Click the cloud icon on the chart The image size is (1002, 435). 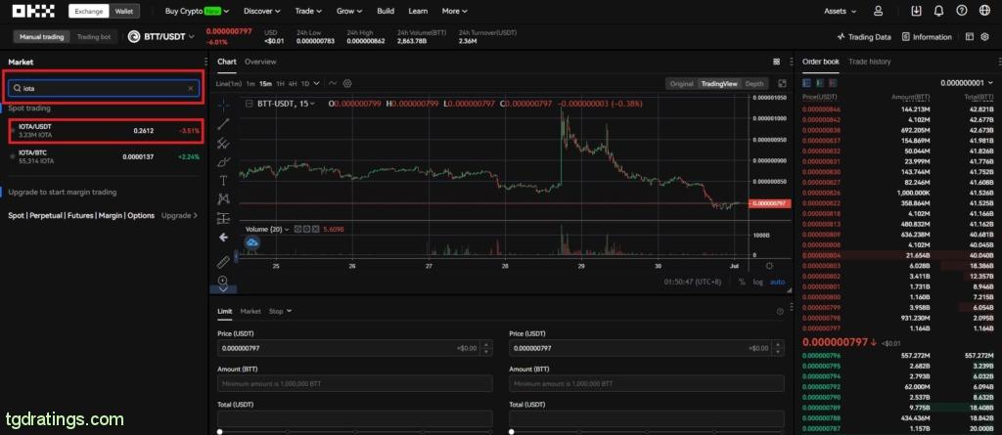click(252, 242)
